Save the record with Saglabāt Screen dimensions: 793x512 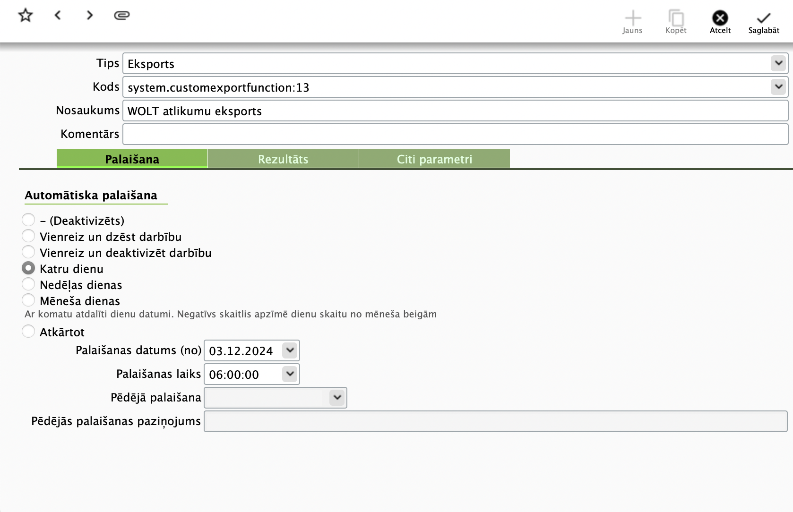pyautogui.click(x=763, y=22)
